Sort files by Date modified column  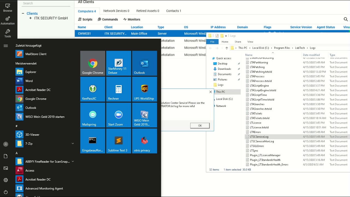coord(311,55)
